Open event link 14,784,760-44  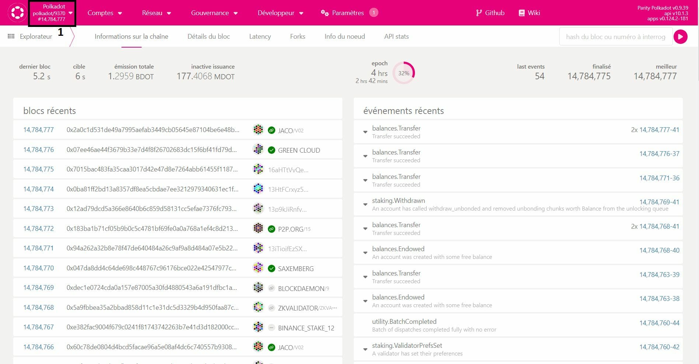pyautogui.click(x=659, y=323)
